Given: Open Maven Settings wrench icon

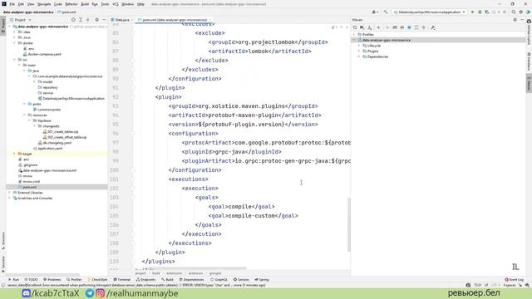Looking at the screenshot, I should pyautogui.click(x=433, y=27).
